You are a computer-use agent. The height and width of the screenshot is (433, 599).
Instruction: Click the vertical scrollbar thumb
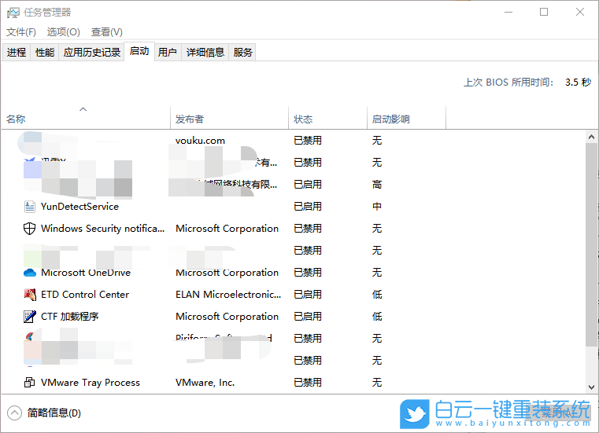(x=591, y=244)
